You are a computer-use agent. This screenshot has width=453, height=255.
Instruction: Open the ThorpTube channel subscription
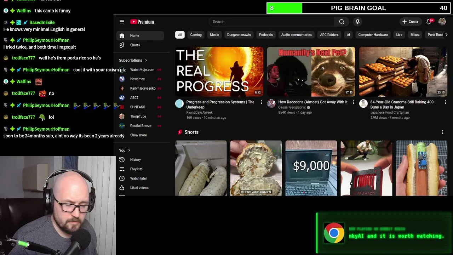140,116
